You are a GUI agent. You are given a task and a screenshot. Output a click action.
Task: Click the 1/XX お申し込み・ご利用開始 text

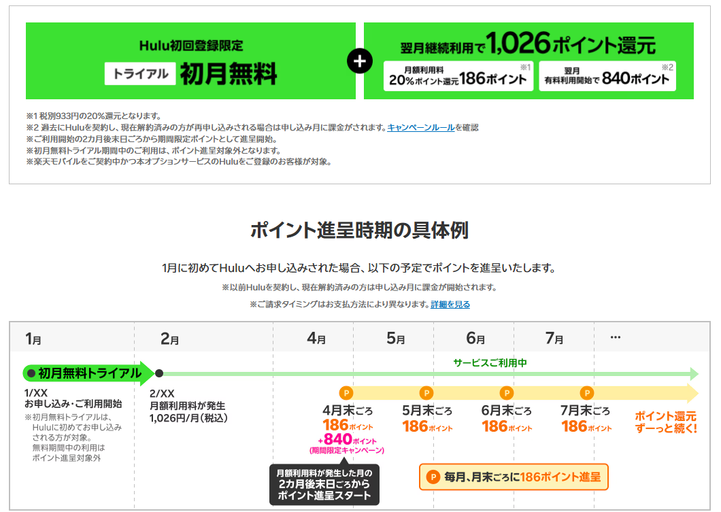point(73,398)
